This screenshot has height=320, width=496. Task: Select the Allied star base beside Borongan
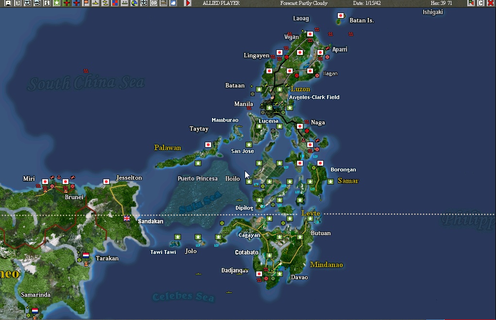[331, 182]
